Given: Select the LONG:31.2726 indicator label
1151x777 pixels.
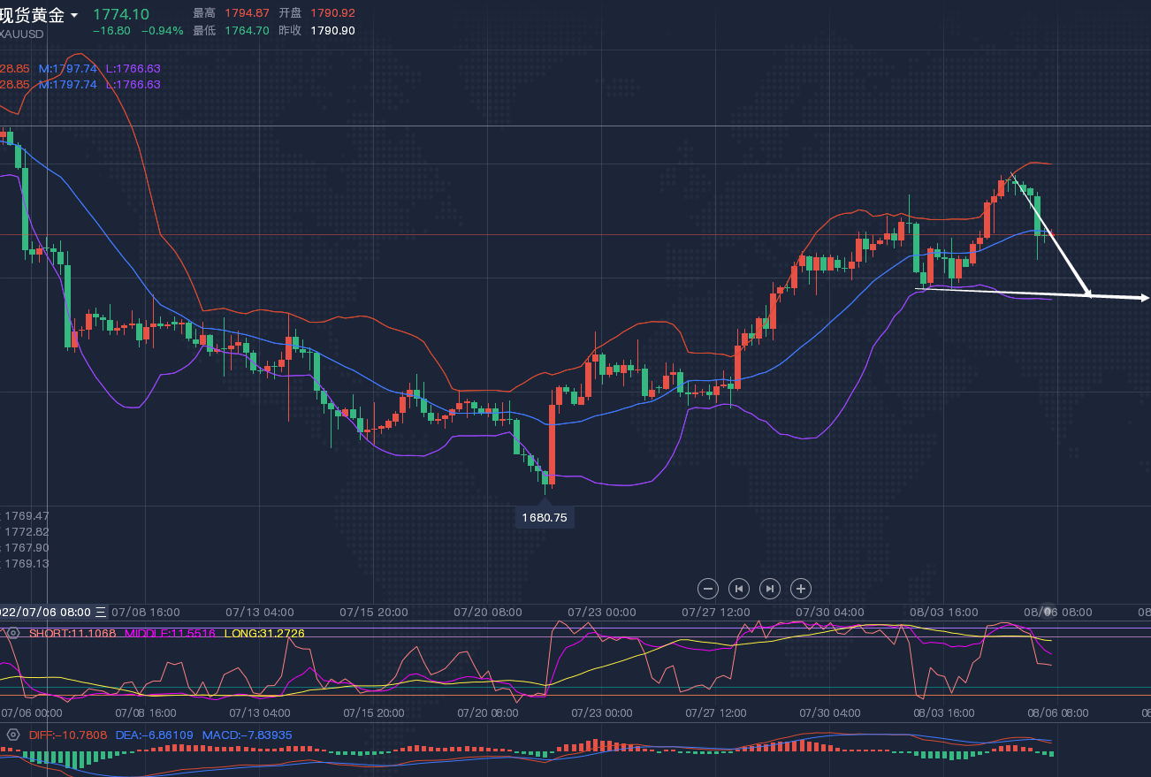Looking at the screenshot, I should click(264, 633).
